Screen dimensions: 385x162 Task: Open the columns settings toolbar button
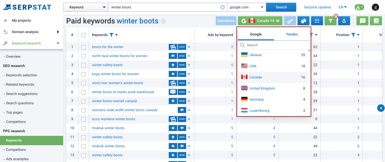317,21
